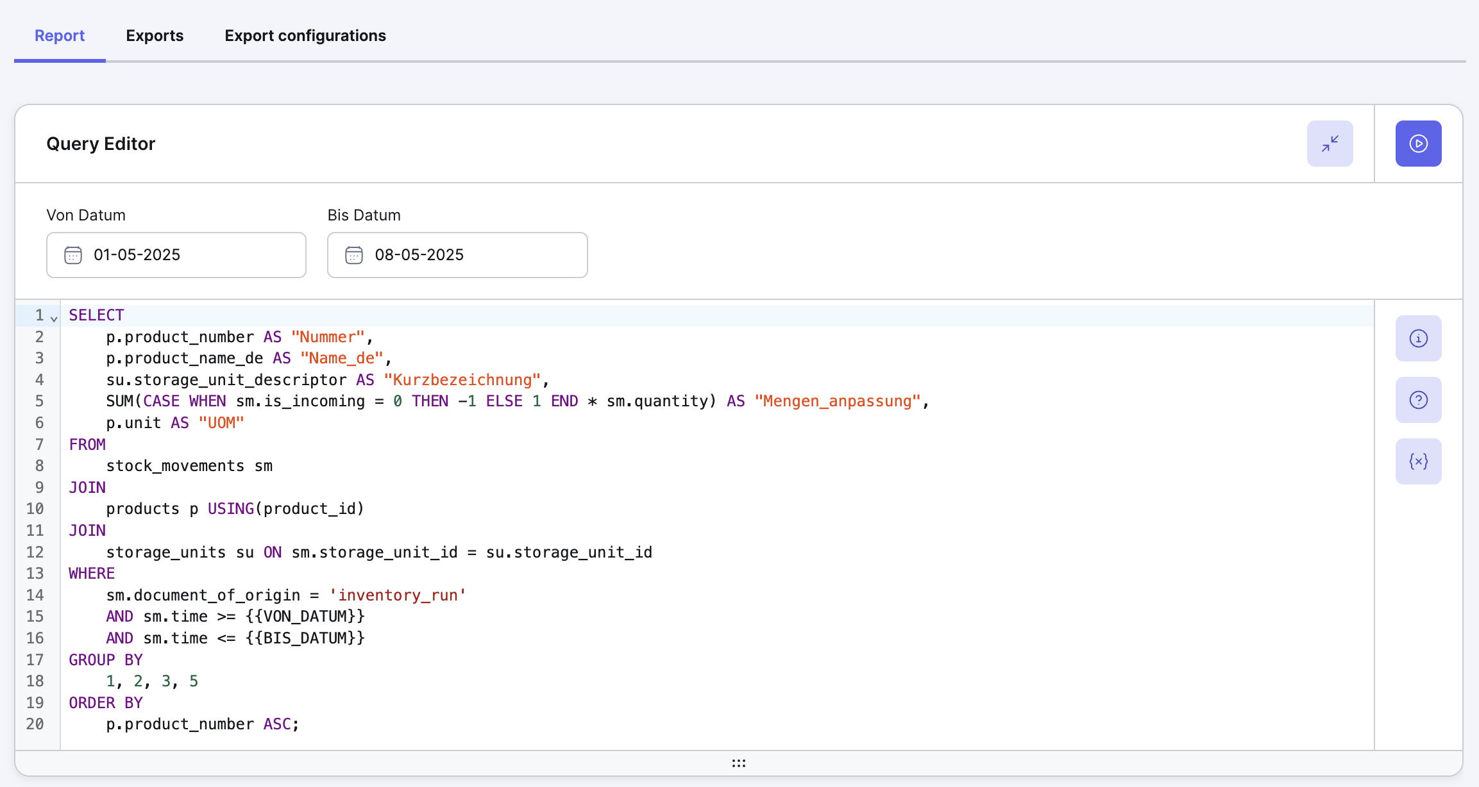Collapse the Query Editor with the minimize arrows icon
The height and width of the screenshot is (787, 1479).
point(1330,144)
